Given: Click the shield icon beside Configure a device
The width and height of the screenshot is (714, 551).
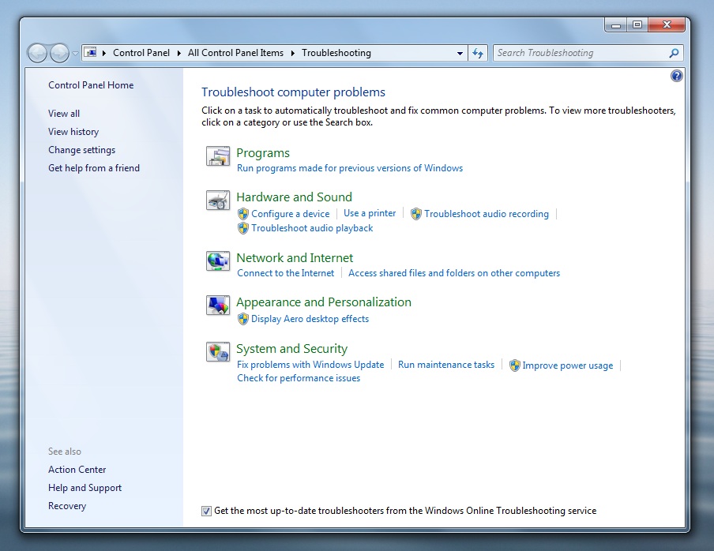Looking at the screenshot, I should 243,214.
